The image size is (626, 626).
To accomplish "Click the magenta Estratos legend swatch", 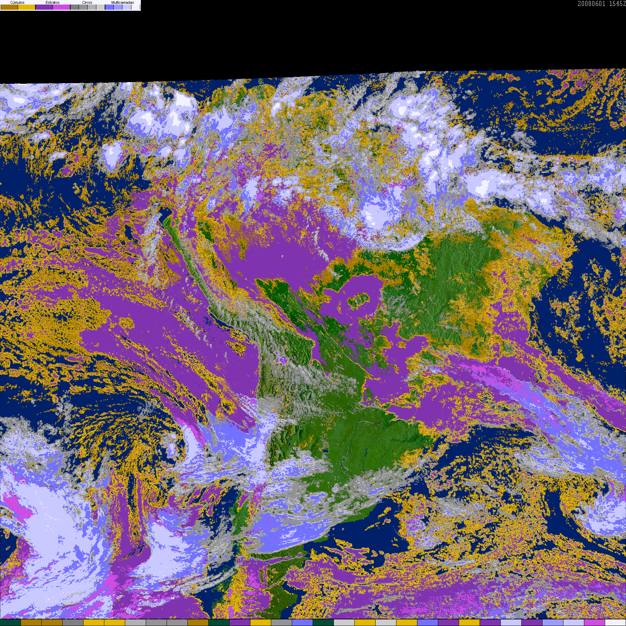I will point(61,7).
